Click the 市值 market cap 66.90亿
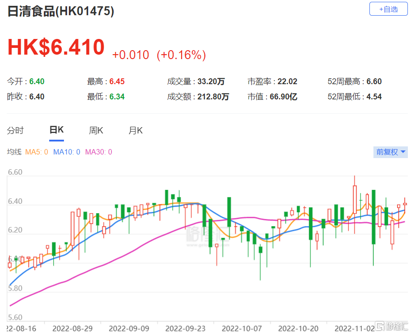The width and height of the screenshot is (411, 334). [x=284, y=97]
